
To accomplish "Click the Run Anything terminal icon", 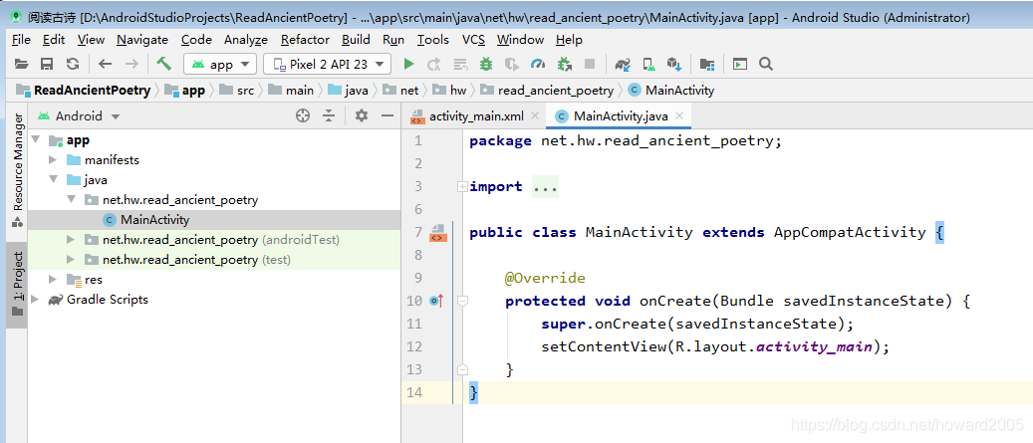I will coord(740,64).
